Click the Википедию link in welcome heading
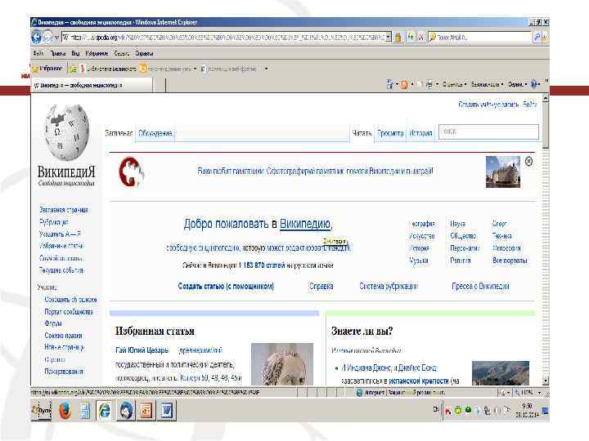 click(305, 225)
